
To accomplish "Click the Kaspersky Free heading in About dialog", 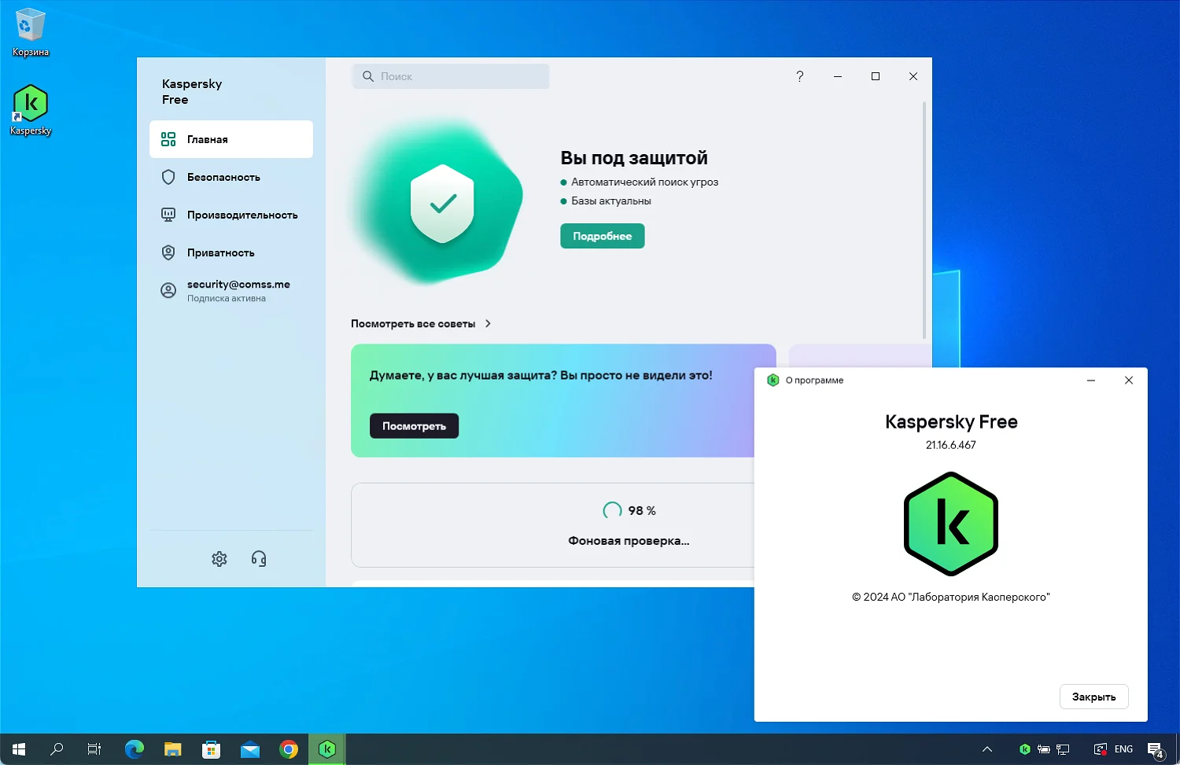I will click(x=951, y=422).
